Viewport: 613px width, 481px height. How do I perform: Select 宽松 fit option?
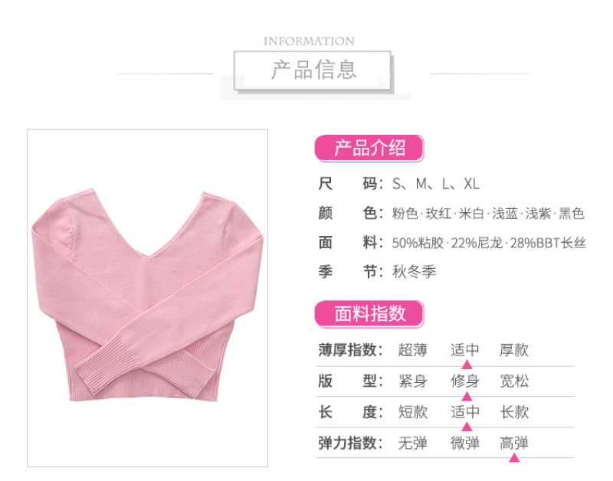click(513, 381)
